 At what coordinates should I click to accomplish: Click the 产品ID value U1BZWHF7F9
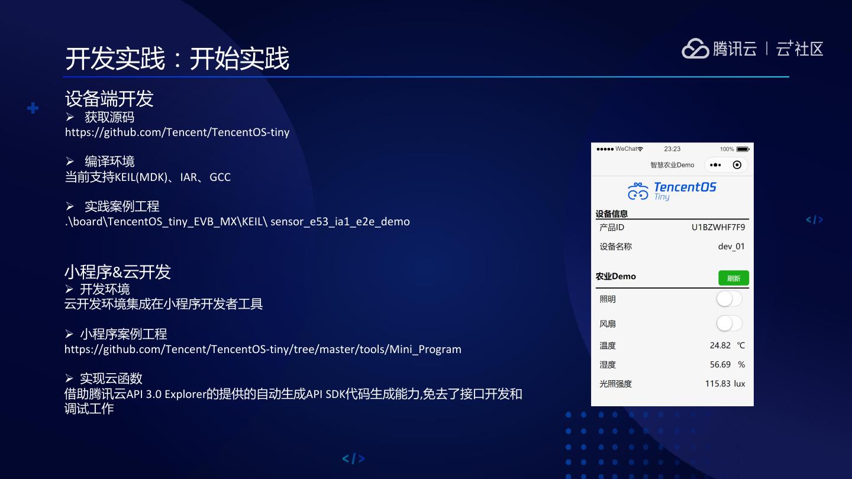718,227
